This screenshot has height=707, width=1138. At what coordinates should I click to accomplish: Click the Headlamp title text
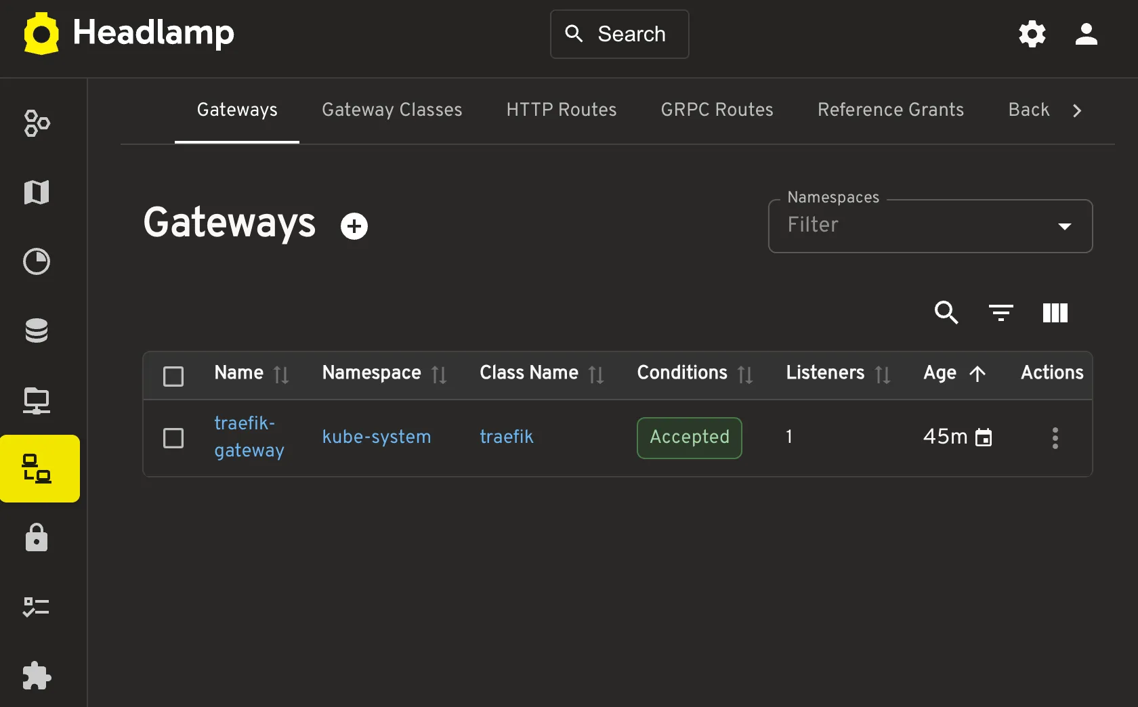point(153,33)
